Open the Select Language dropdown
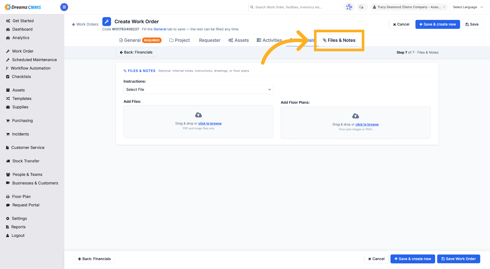 (467, 7)
